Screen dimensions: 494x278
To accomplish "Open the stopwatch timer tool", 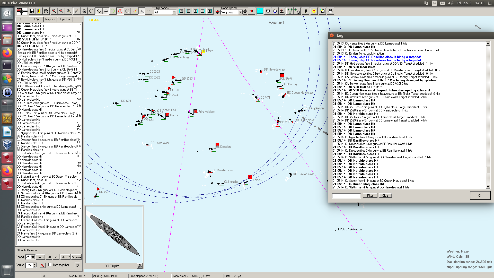I will pos(268,11).
